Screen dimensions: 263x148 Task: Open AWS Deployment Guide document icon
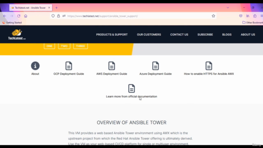click(111, 66)
